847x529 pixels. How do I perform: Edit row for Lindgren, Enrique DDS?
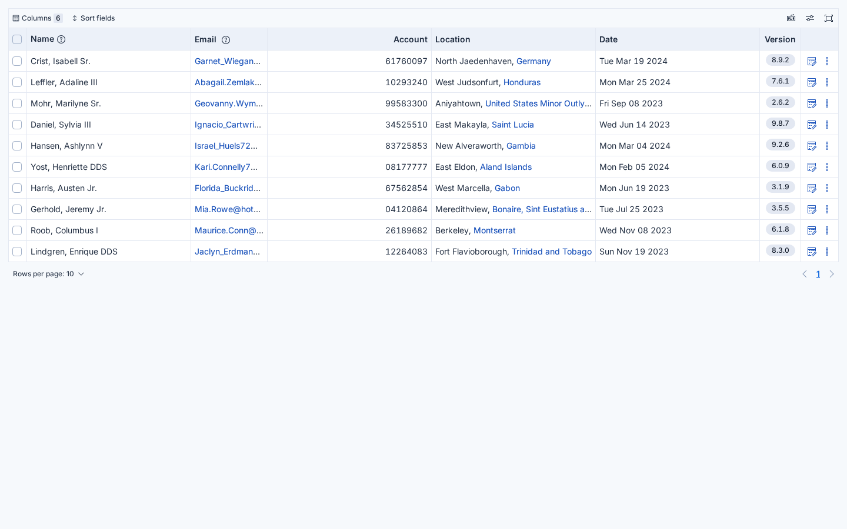(x=812, y=252)
